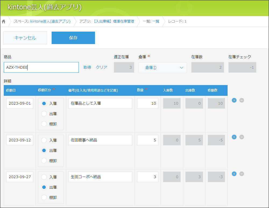Open the 【入出庫編】標準在庫管理 app link
Viewport: 269px width, 208px height.
pyautogui.click(x=113, y=21)
